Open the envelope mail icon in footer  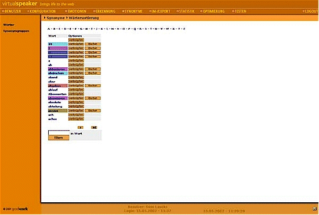(x=314, y=209)
